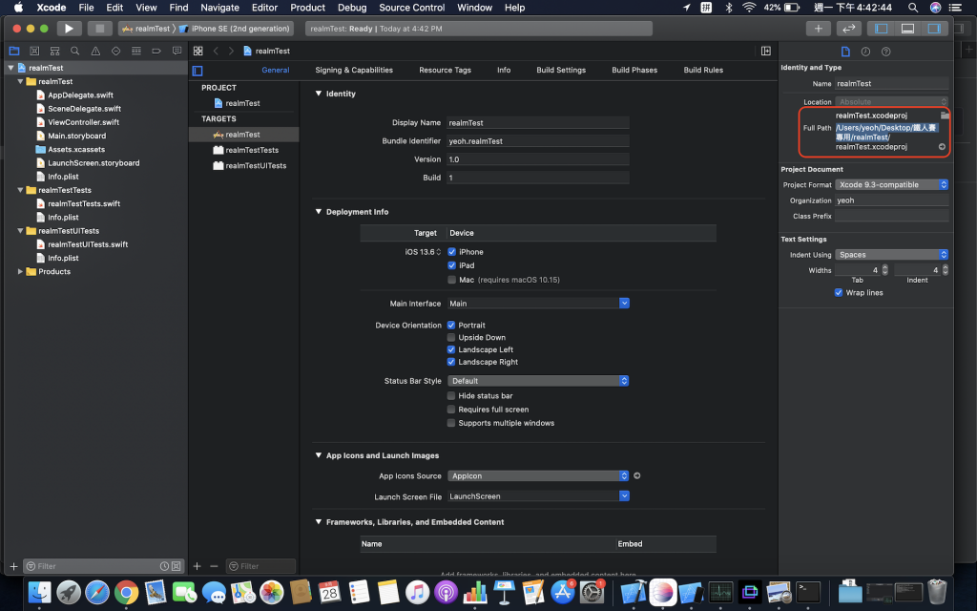Image resolution: width=977 pixels, height=611 pixels.
Task: Toggle Wrap lines checkbox
Action: [839, 293]
